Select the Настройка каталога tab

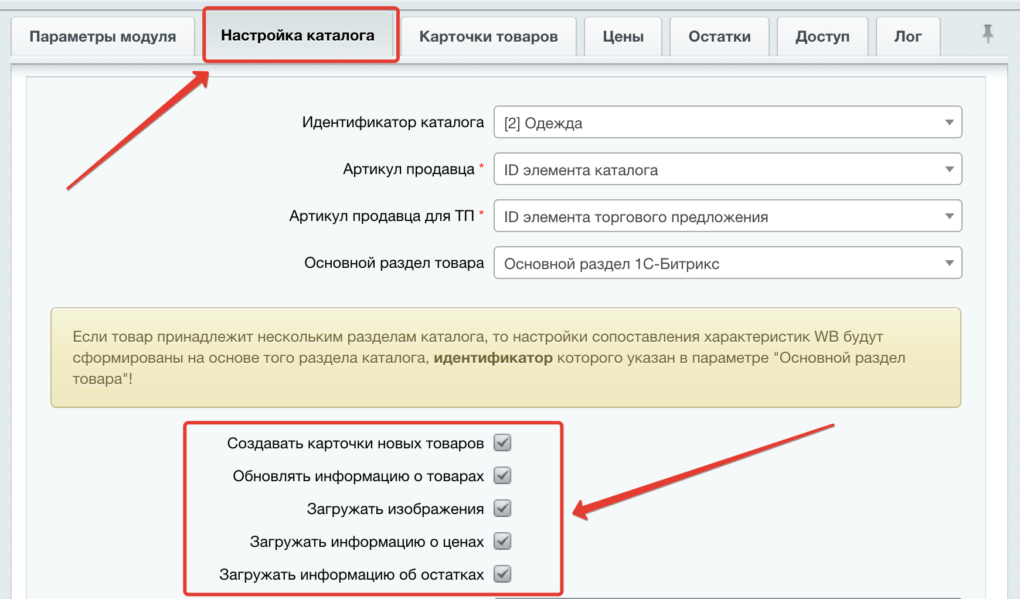tap(298, 35)
